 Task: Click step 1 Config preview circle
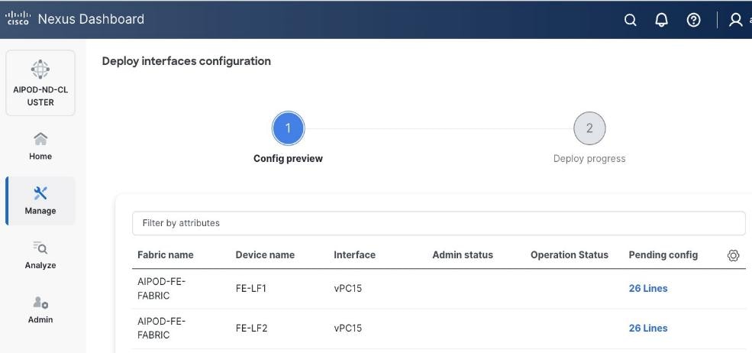point(288,128)
